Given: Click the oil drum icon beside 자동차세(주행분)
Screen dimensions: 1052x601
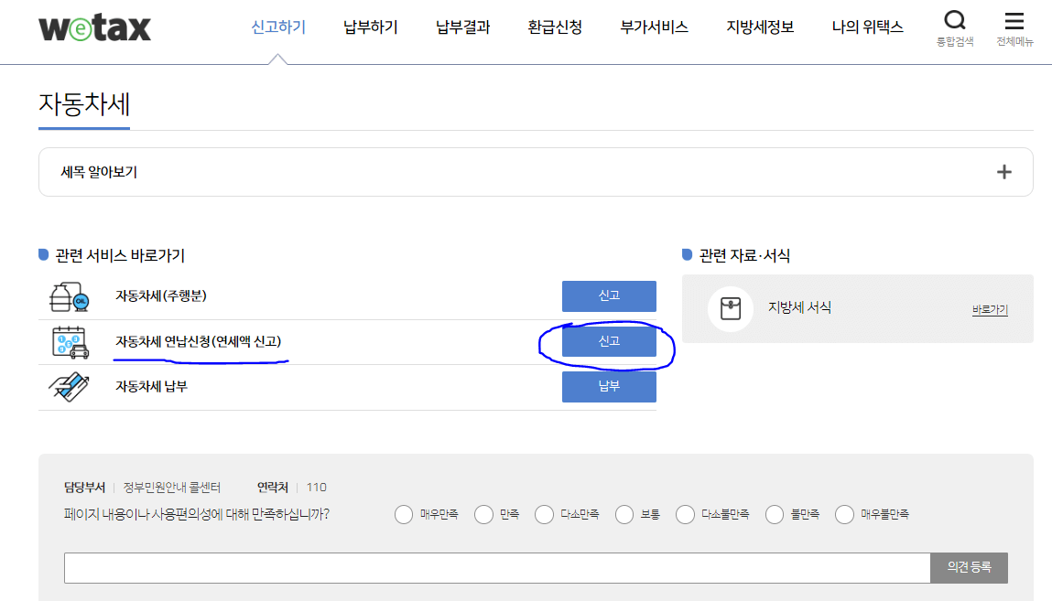Looking at the screenshot, I should (x=70, y=295).
